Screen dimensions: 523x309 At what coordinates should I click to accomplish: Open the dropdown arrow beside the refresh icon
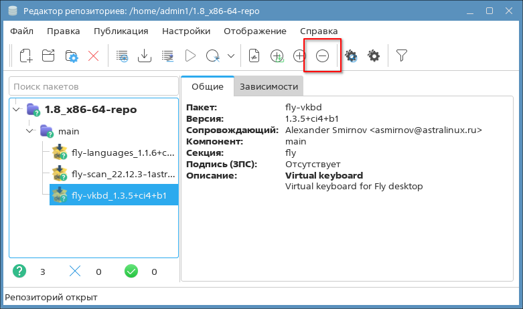click(231, 56)
